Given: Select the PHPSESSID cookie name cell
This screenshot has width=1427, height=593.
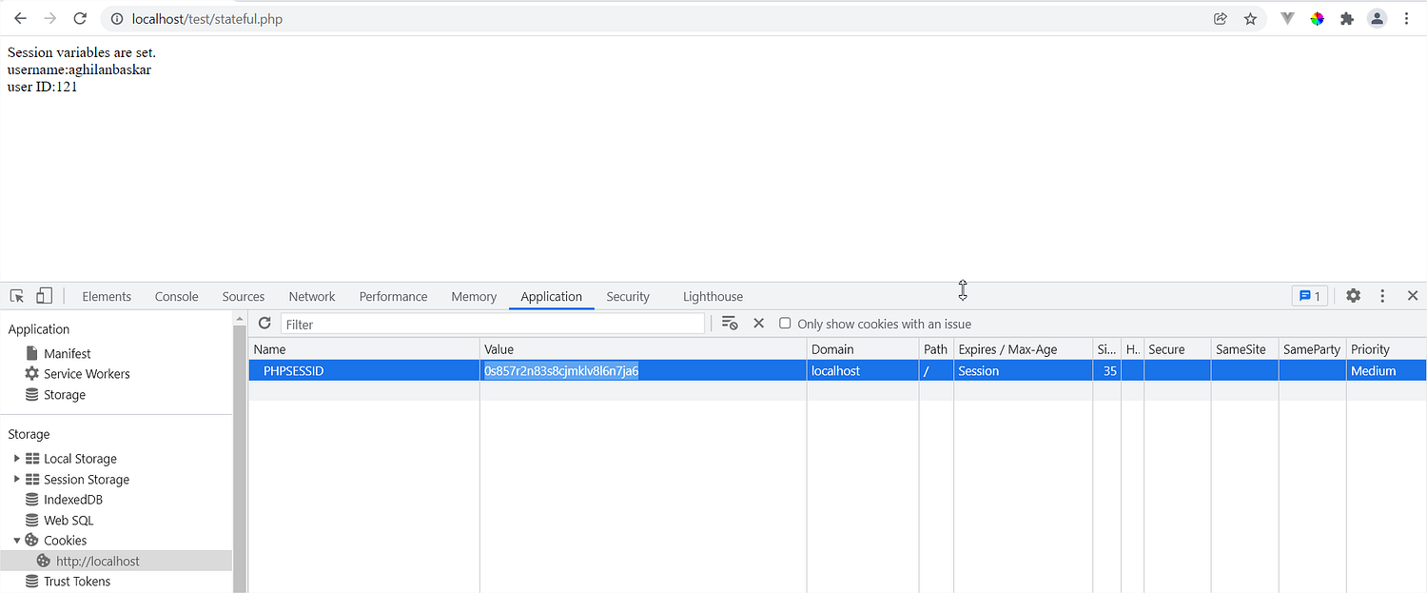Looking at the screenshot, I should [363, 371].
